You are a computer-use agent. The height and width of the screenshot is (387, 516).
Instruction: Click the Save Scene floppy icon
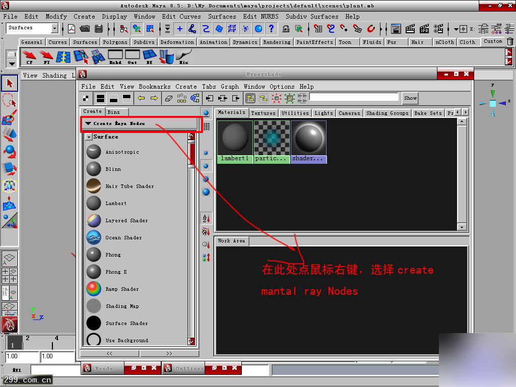click(x=99, y=29)
